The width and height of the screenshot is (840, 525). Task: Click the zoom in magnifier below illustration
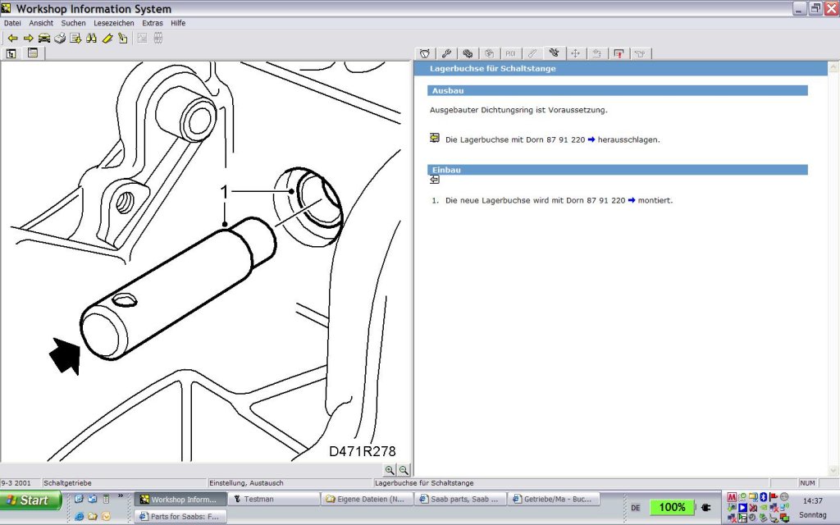(x=390, y=470)
